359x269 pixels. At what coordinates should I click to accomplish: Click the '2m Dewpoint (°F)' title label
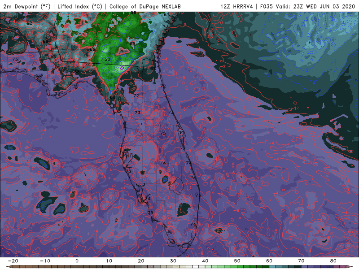click(x=27, y=6)
